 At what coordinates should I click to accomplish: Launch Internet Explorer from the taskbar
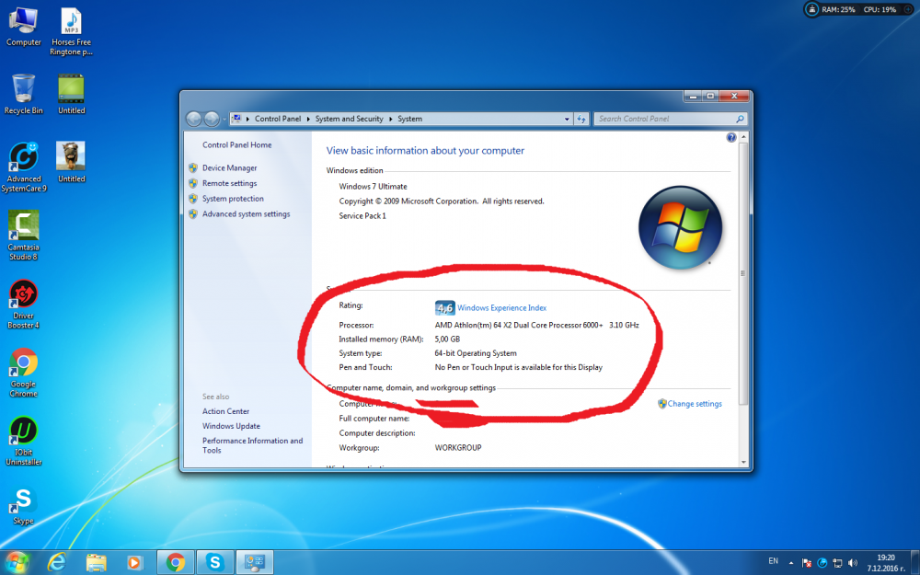(57, 562)
